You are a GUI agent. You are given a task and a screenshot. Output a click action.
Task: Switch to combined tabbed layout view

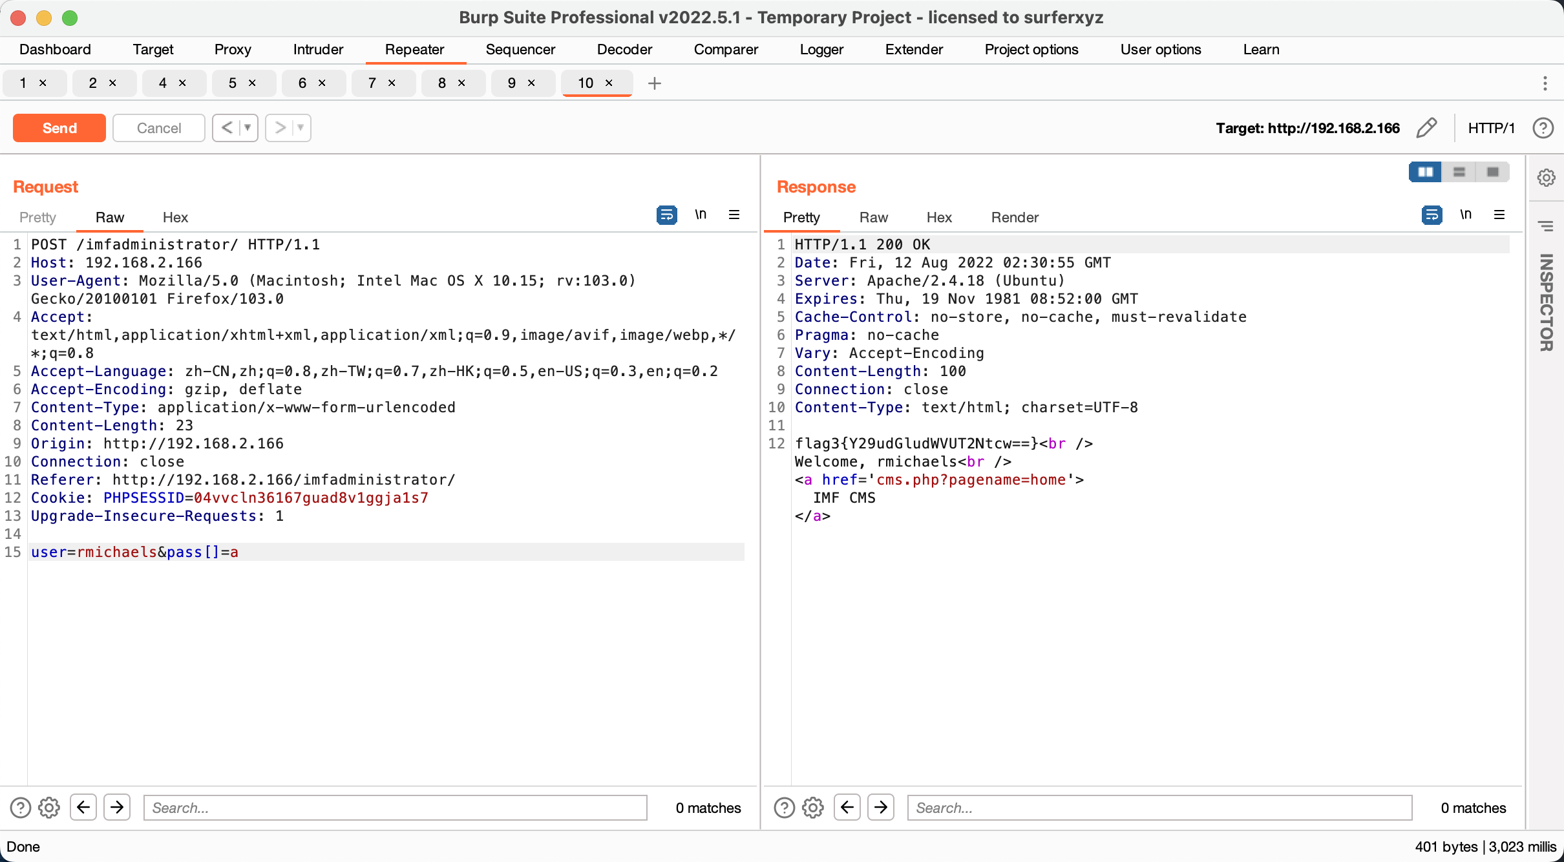tap(1493, 172)
